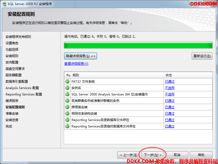Screen dimensions: 218x164
Task: Click rule Reporting Services目录临时数据库文件存在
Action: 104,126
